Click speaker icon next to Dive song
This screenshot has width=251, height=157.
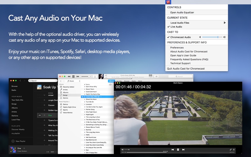tap(40, 115)
